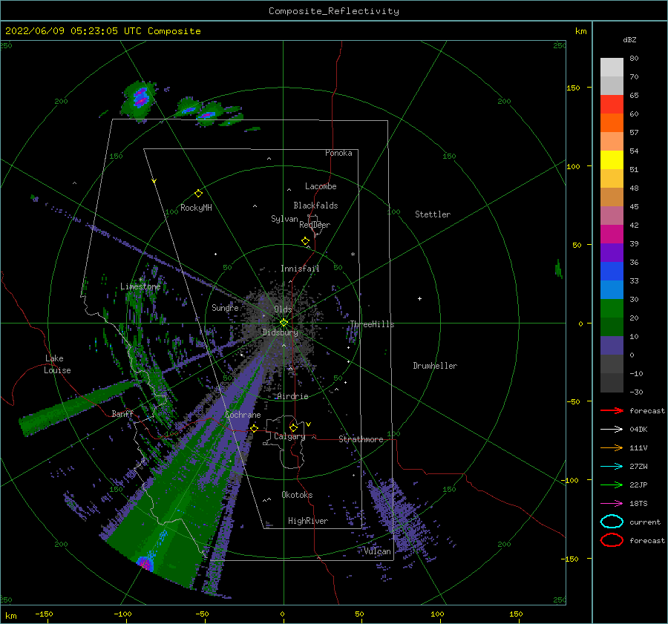
Task: Click the light blue 33-30 dBZ swatch
Action: pyautogui.click(x=612, y=290)
